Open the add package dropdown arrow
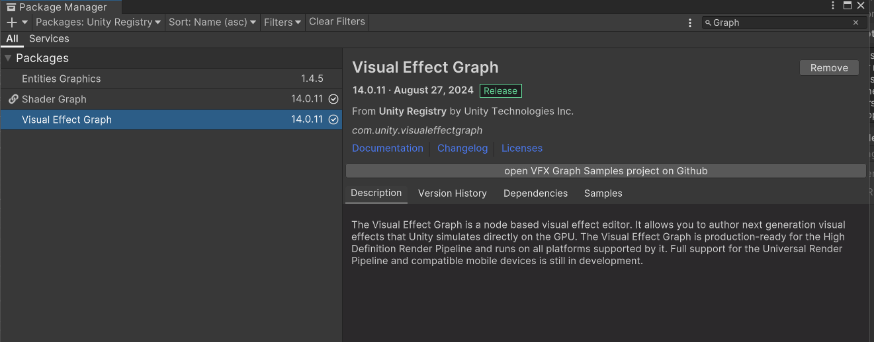The height and width of the screenshot is (342, 874). tap(24, 22)
